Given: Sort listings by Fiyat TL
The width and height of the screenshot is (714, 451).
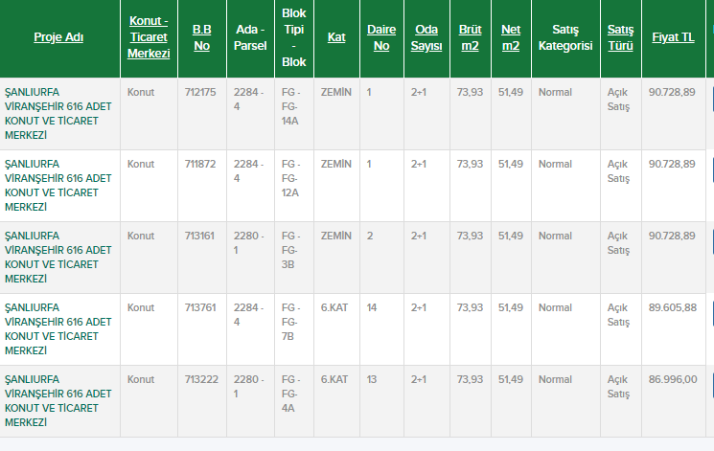Looking at the screenshot, I should [673, 37].
